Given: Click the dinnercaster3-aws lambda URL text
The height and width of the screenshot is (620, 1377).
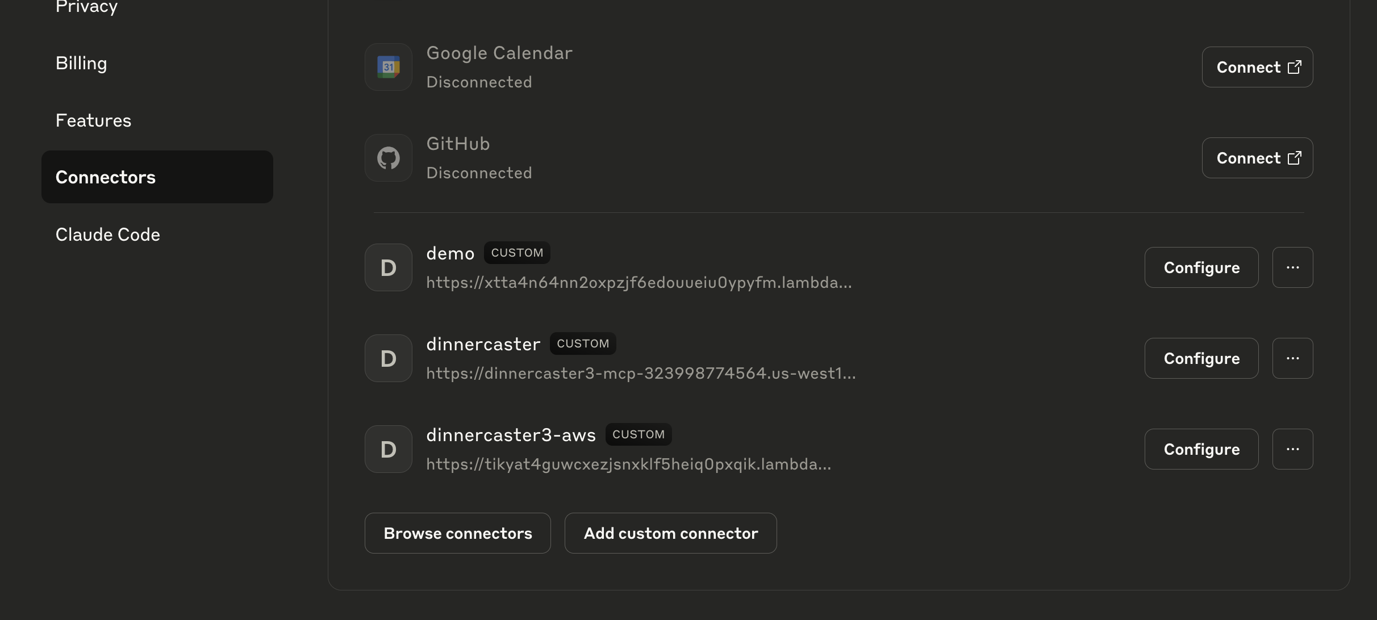Looking at the screenshot, I should [628, 464].
